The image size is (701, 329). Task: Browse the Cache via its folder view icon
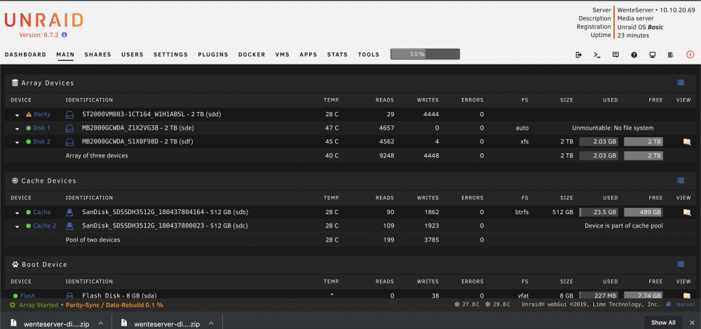point(687,212)
